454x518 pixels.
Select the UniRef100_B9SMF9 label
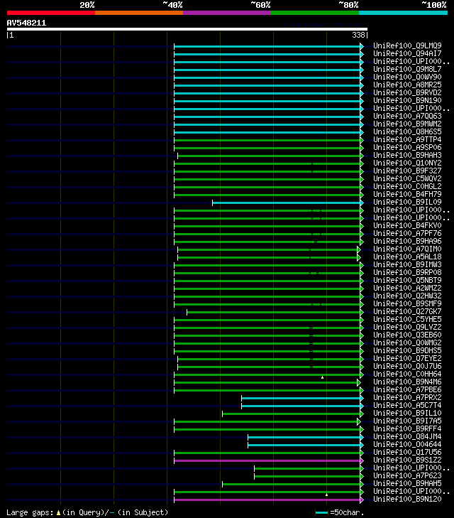[x=407, y=303]
